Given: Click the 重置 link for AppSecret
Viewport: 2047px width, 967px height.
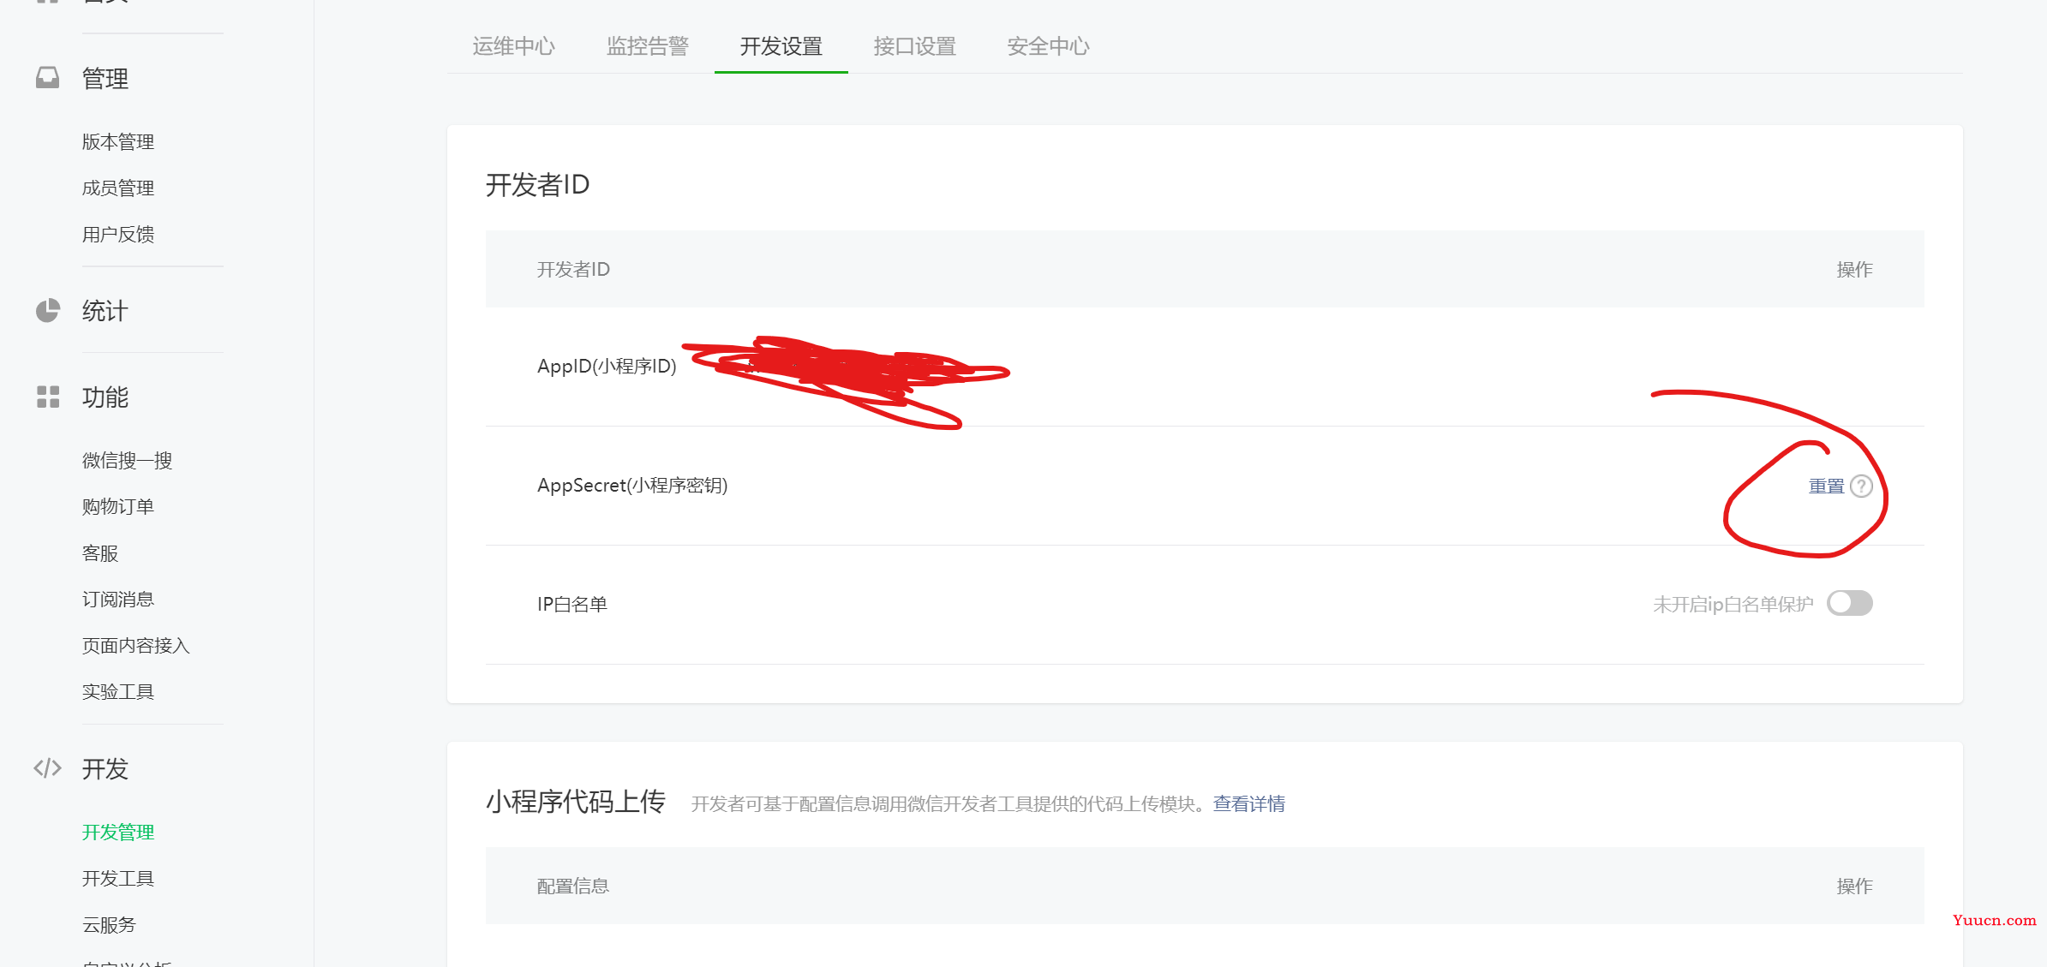Looking at the screenshot, I should 1826,486.
